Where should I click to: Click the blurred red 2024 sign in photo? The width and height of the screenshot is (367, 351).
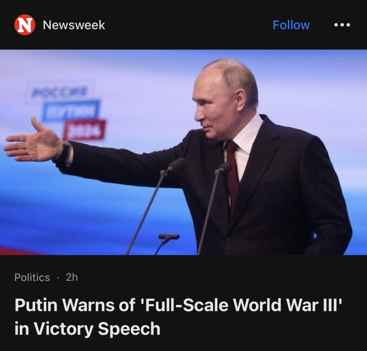click(x=85, y=130)
